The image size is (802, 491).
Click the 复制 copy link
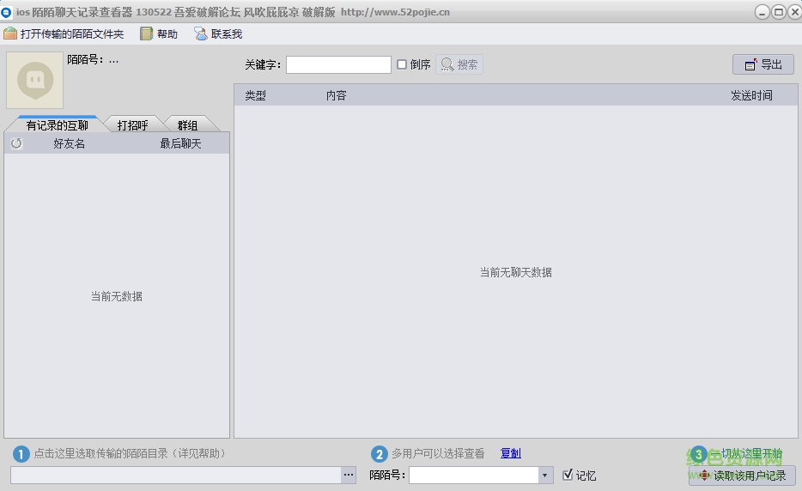tap(510, 453)
